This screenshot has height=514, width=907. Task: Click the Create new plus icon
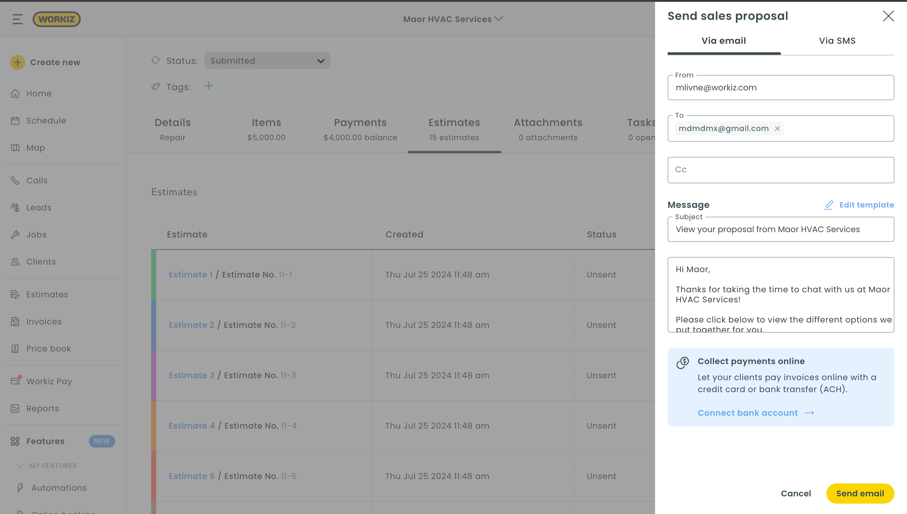[17, 62]
